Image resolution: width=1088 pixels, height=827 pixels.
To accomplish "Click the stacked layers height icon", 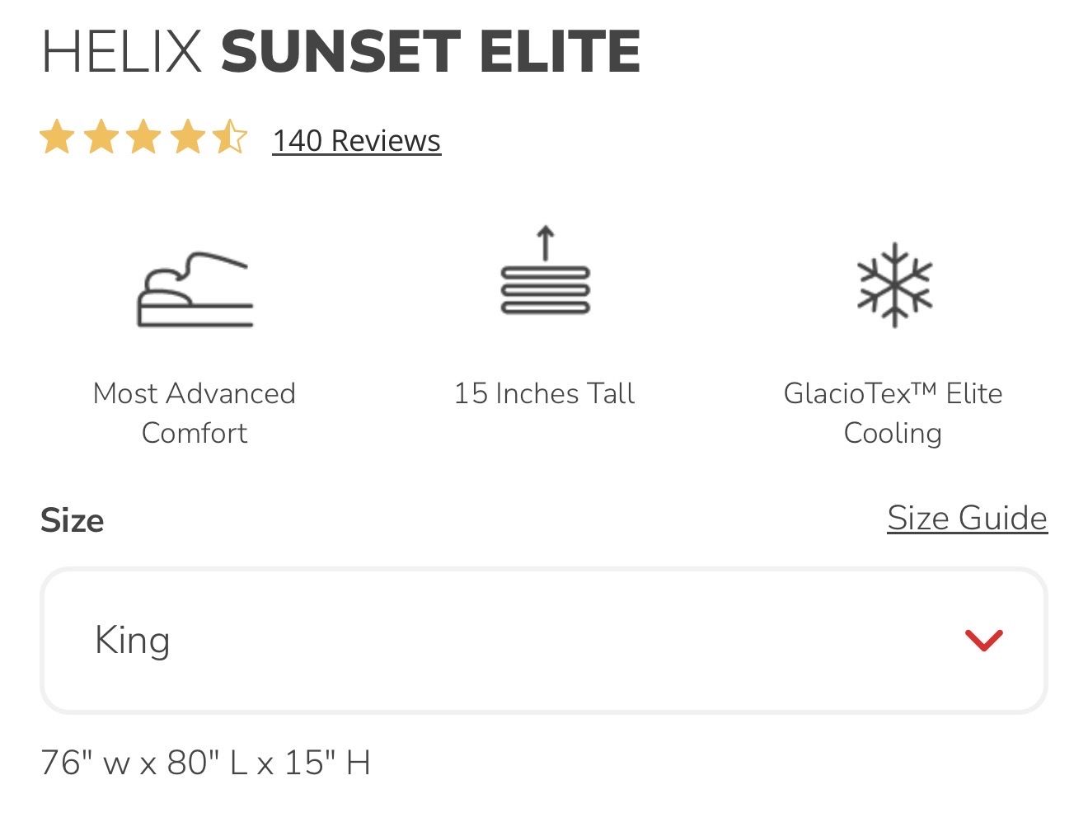I will 545,275.
